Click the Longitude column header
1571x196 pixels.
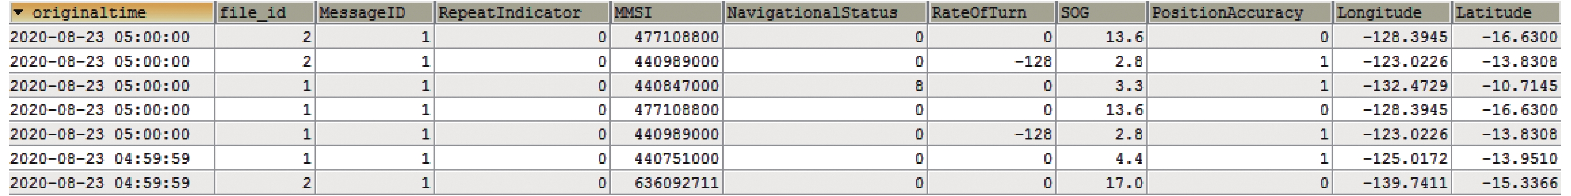point(1391,13)
